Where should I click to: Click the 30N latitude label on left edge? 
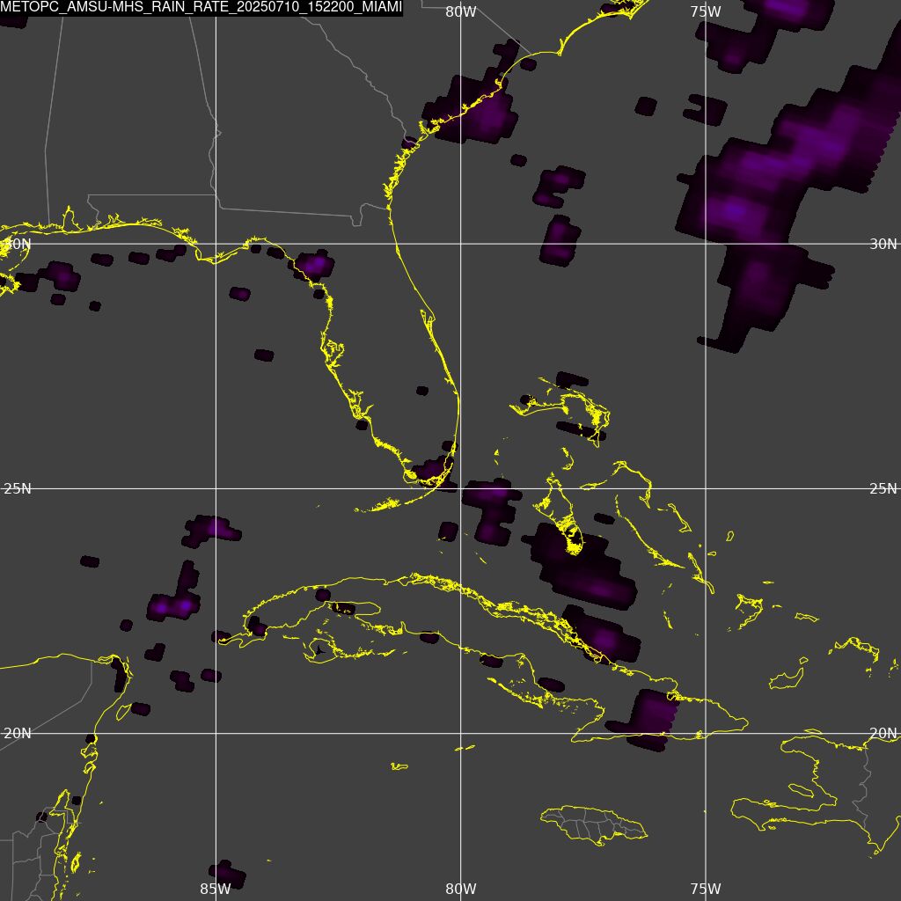pyautogui.click(x=18, y=244)
